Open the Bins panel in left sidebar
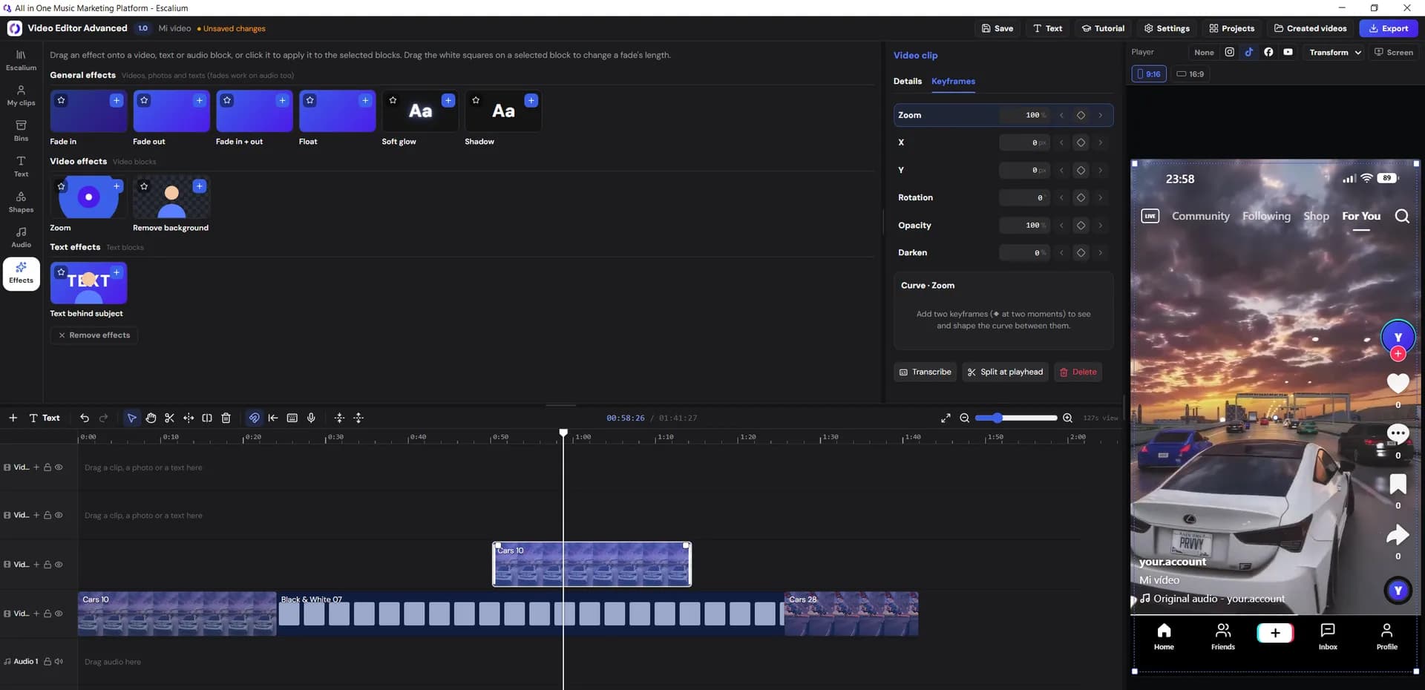This screenshot has height=690, width=1425. (21, 131)
